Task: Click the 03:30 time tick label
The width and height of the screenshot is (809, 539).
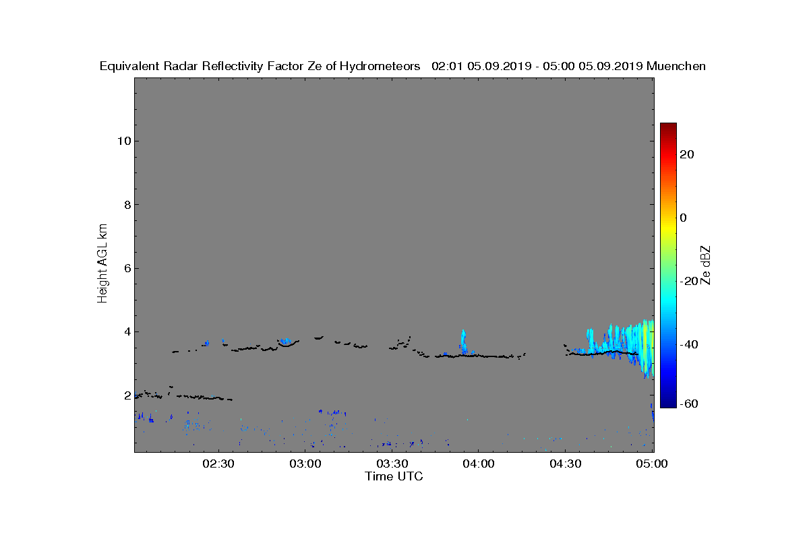Action: [x=392, y=464]
